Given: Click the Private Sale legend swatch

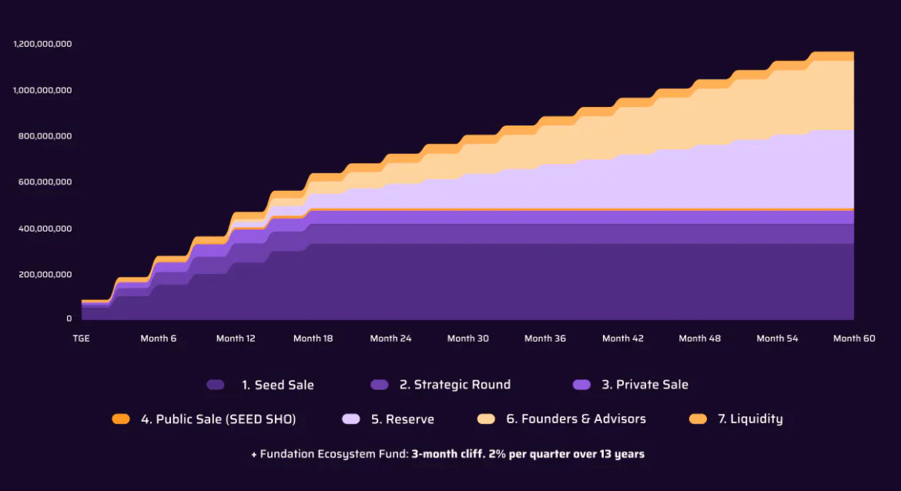Looking at the screenshot, I should [x=581, y=385].
